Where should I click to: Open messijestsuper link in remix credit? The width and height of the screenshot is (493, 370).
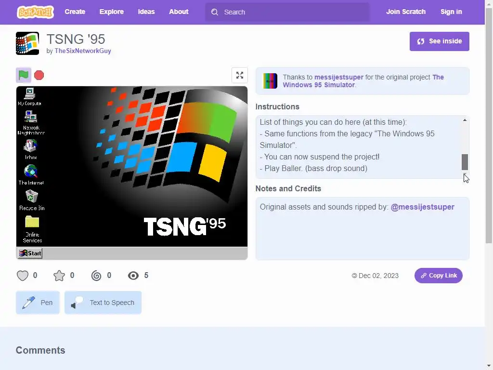338,77
